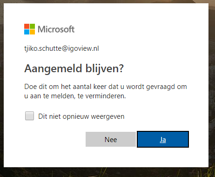This screenshot has height=177, width=215.
Task: Click the green square of Microsoft logo
Action: click(32, 26)
